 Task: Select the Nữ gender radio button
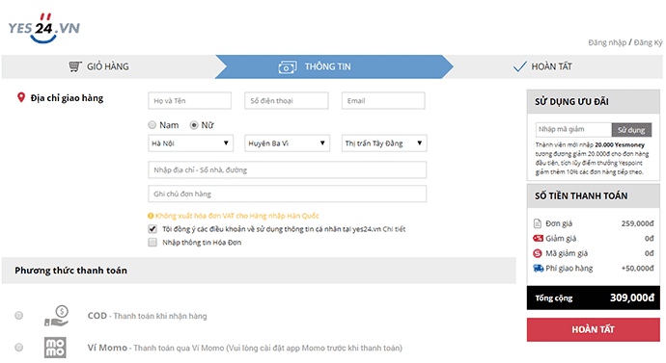point(194,125)
